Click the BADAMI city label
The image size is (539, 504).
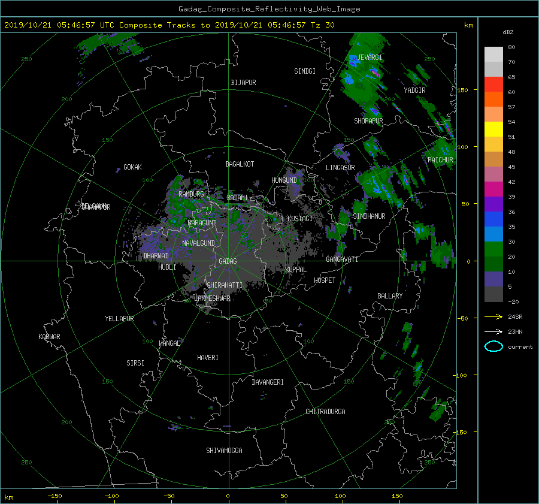237,198
